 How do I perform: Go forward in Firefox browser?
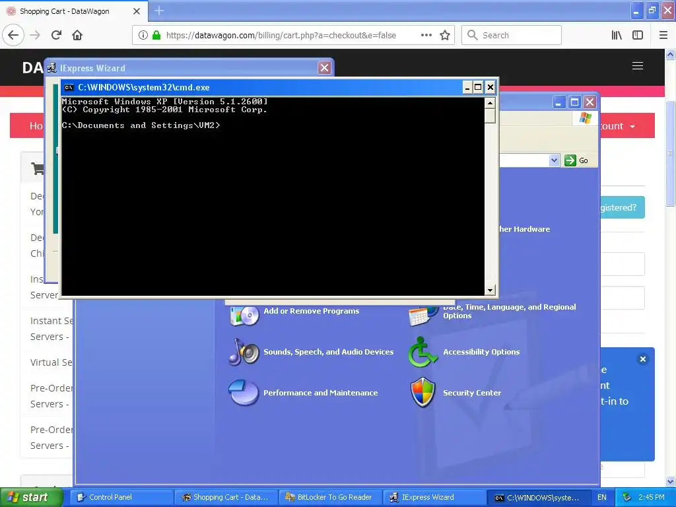click(35, 35)
